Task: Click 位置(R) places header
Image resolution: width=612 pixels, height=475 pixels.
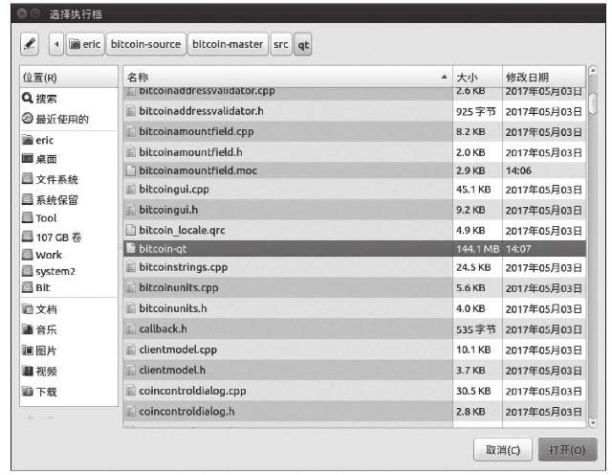Action: pyautogui.click(x=69, y=77)
